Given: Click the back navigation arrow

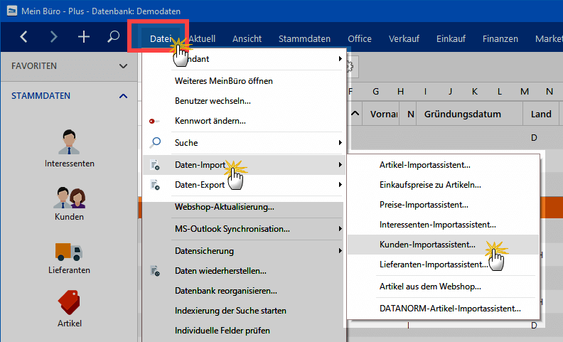Looking at the screenshot, I should coord(23,37).
